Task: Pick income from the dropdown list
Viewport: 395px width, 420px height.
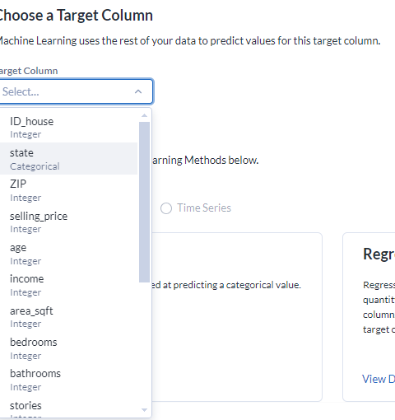Action: (x=68, y=285)
